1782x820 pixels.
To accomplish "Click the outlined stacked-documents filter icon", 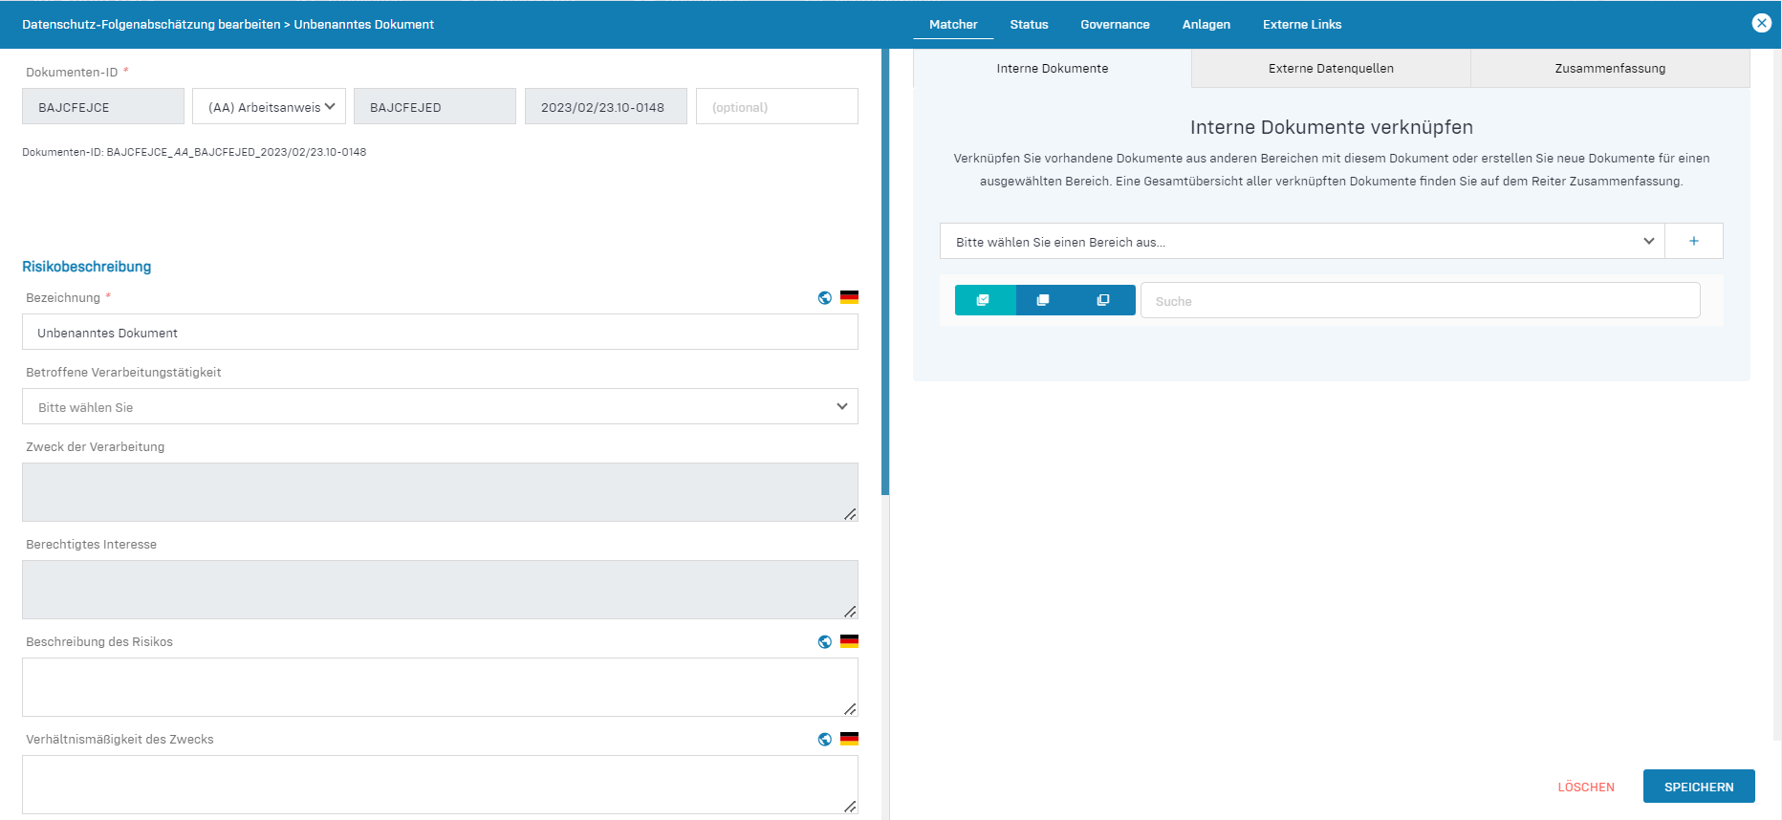I will pyautogui.click(x=1103, y=300).
